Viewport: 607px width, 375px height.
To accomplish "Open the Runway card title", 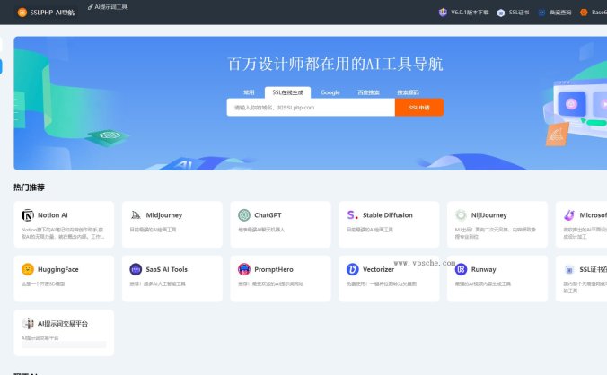I will point(483,269).
